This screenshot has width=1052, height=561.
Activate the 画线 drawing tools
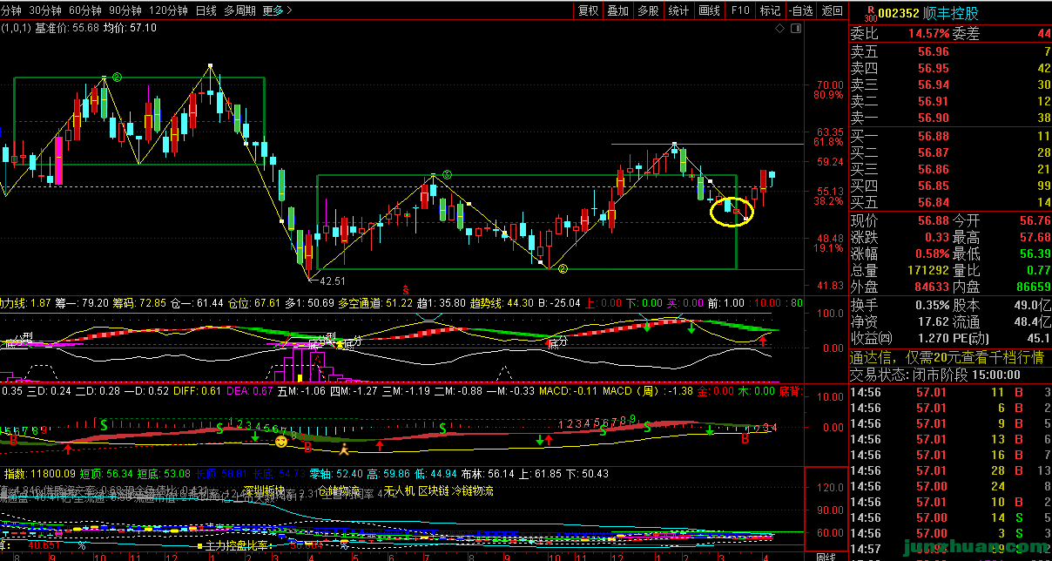point(709,10)
